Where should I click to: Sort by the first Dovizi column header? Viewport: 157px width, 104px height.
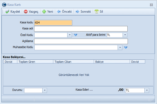pos(10,62)
